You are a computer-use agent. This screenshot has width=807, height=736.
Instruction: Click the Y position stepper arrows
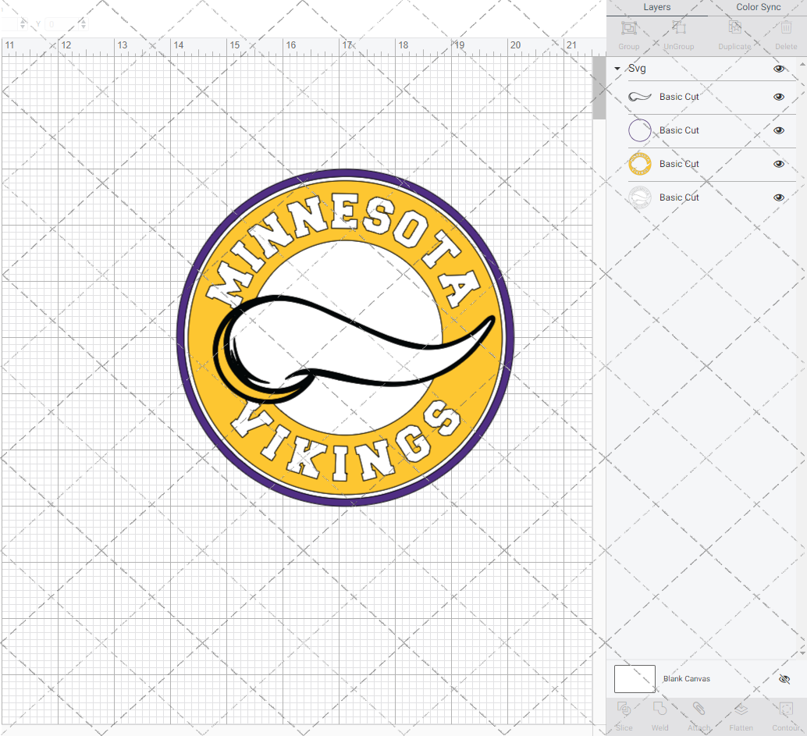84,24
